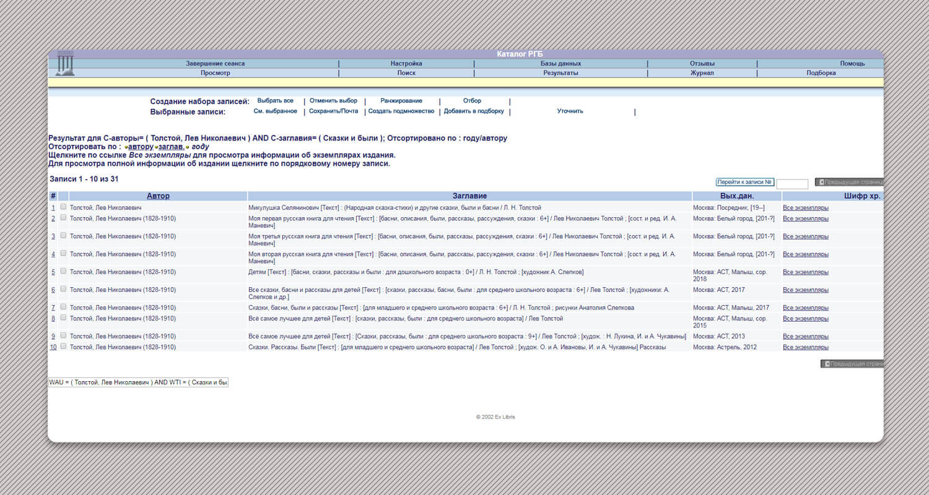Click Добавить в подборку link
929x495 pixels.
[x=474, y=111]
